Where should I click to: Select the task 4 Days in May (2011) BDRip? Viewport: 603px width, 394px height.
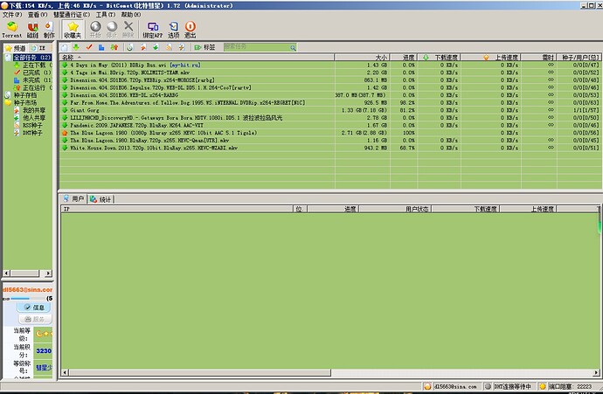[330, 65]
